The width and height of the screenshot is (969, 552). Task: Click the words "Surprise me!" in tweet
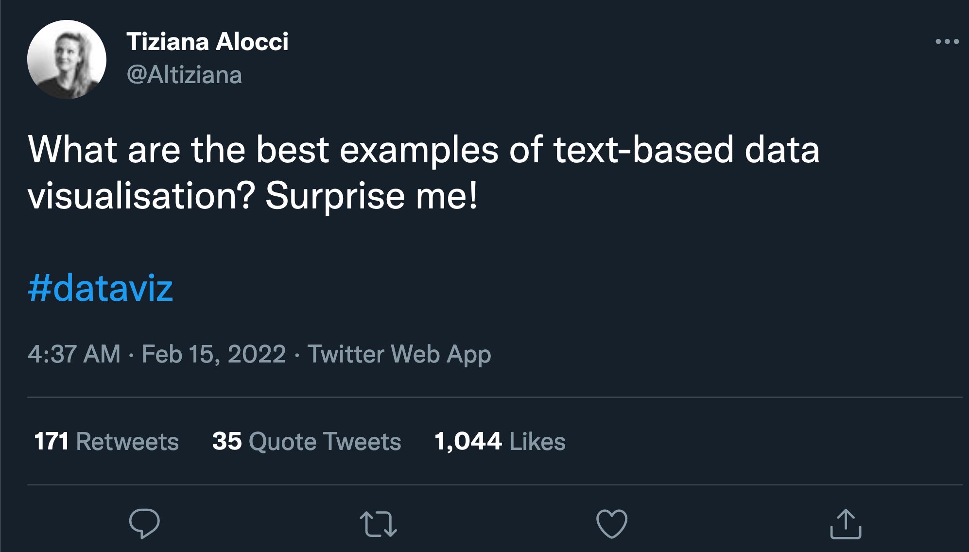point(372,196)
